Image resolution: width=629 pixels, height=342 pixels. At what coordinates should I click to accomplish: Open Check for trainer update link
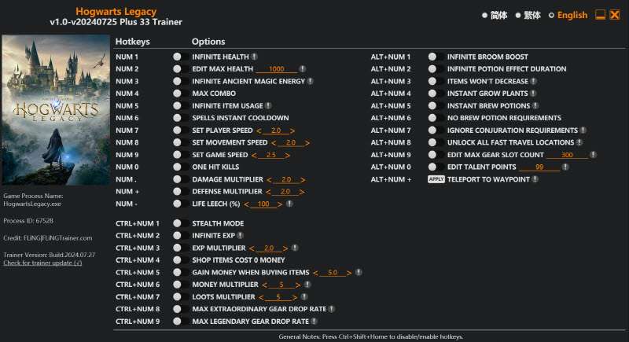click(42, 263)
